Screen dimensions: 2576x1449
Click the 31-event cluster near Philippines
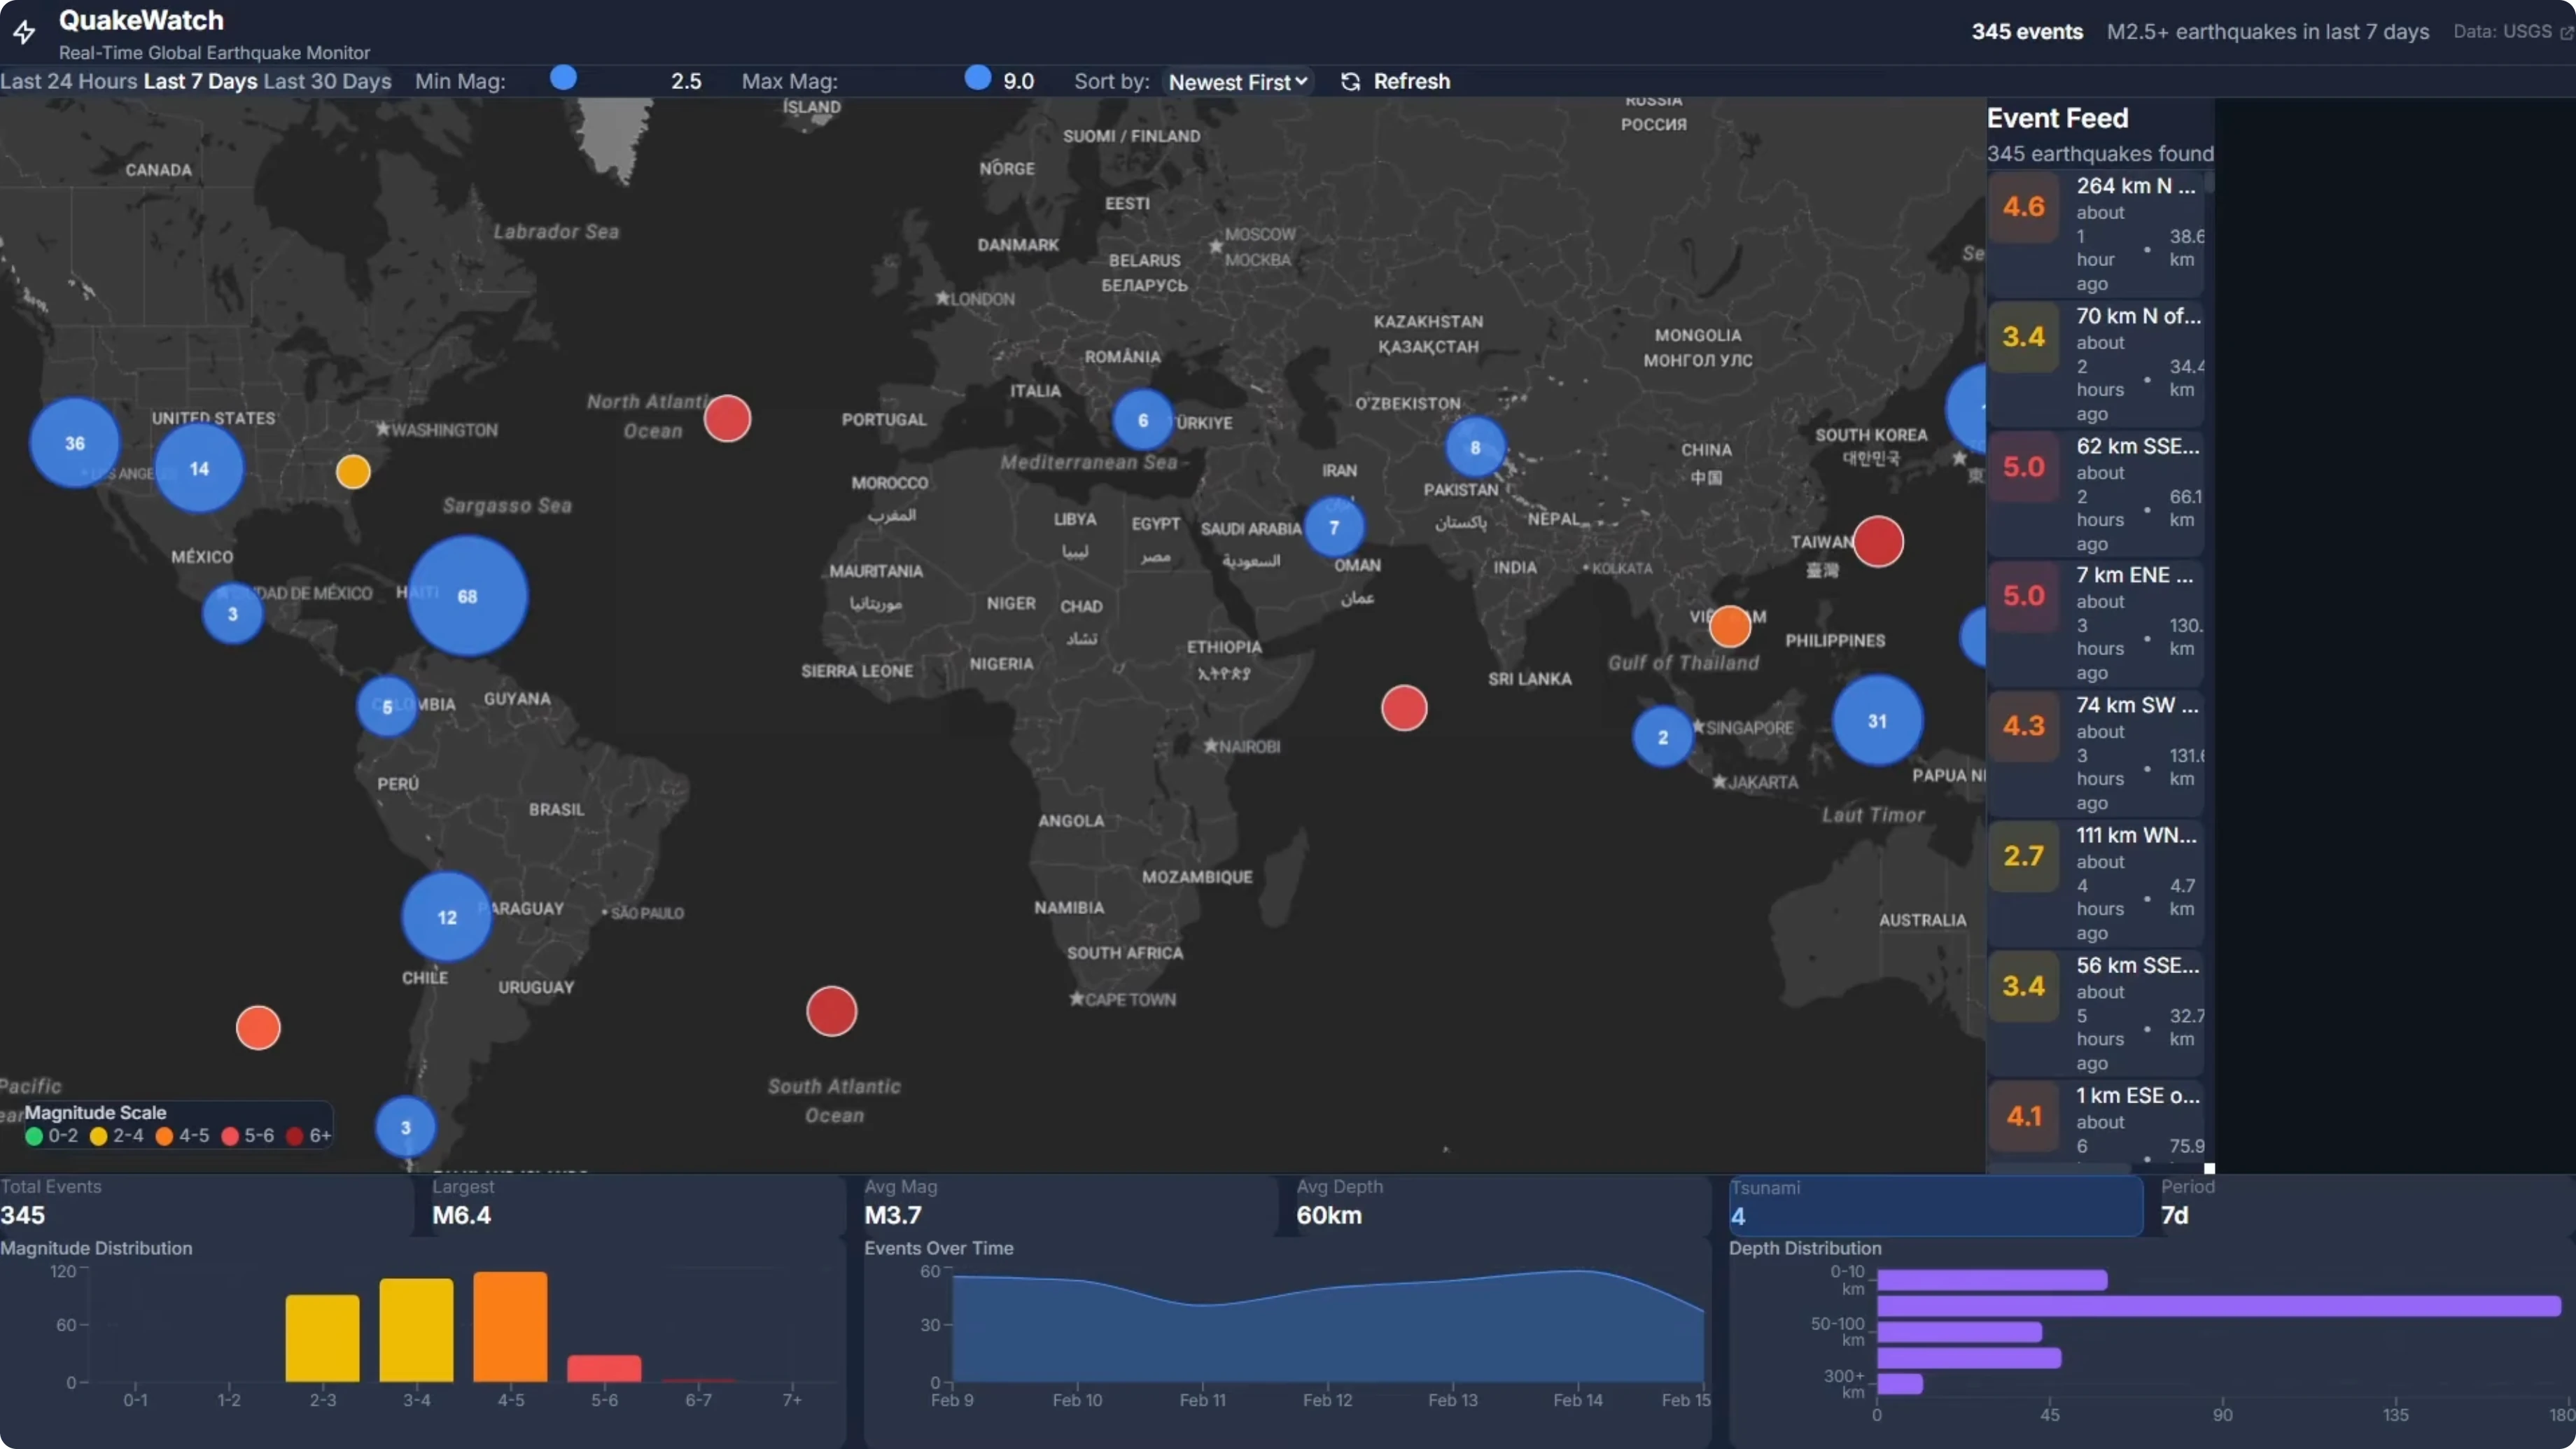(x=1877, y=721)
